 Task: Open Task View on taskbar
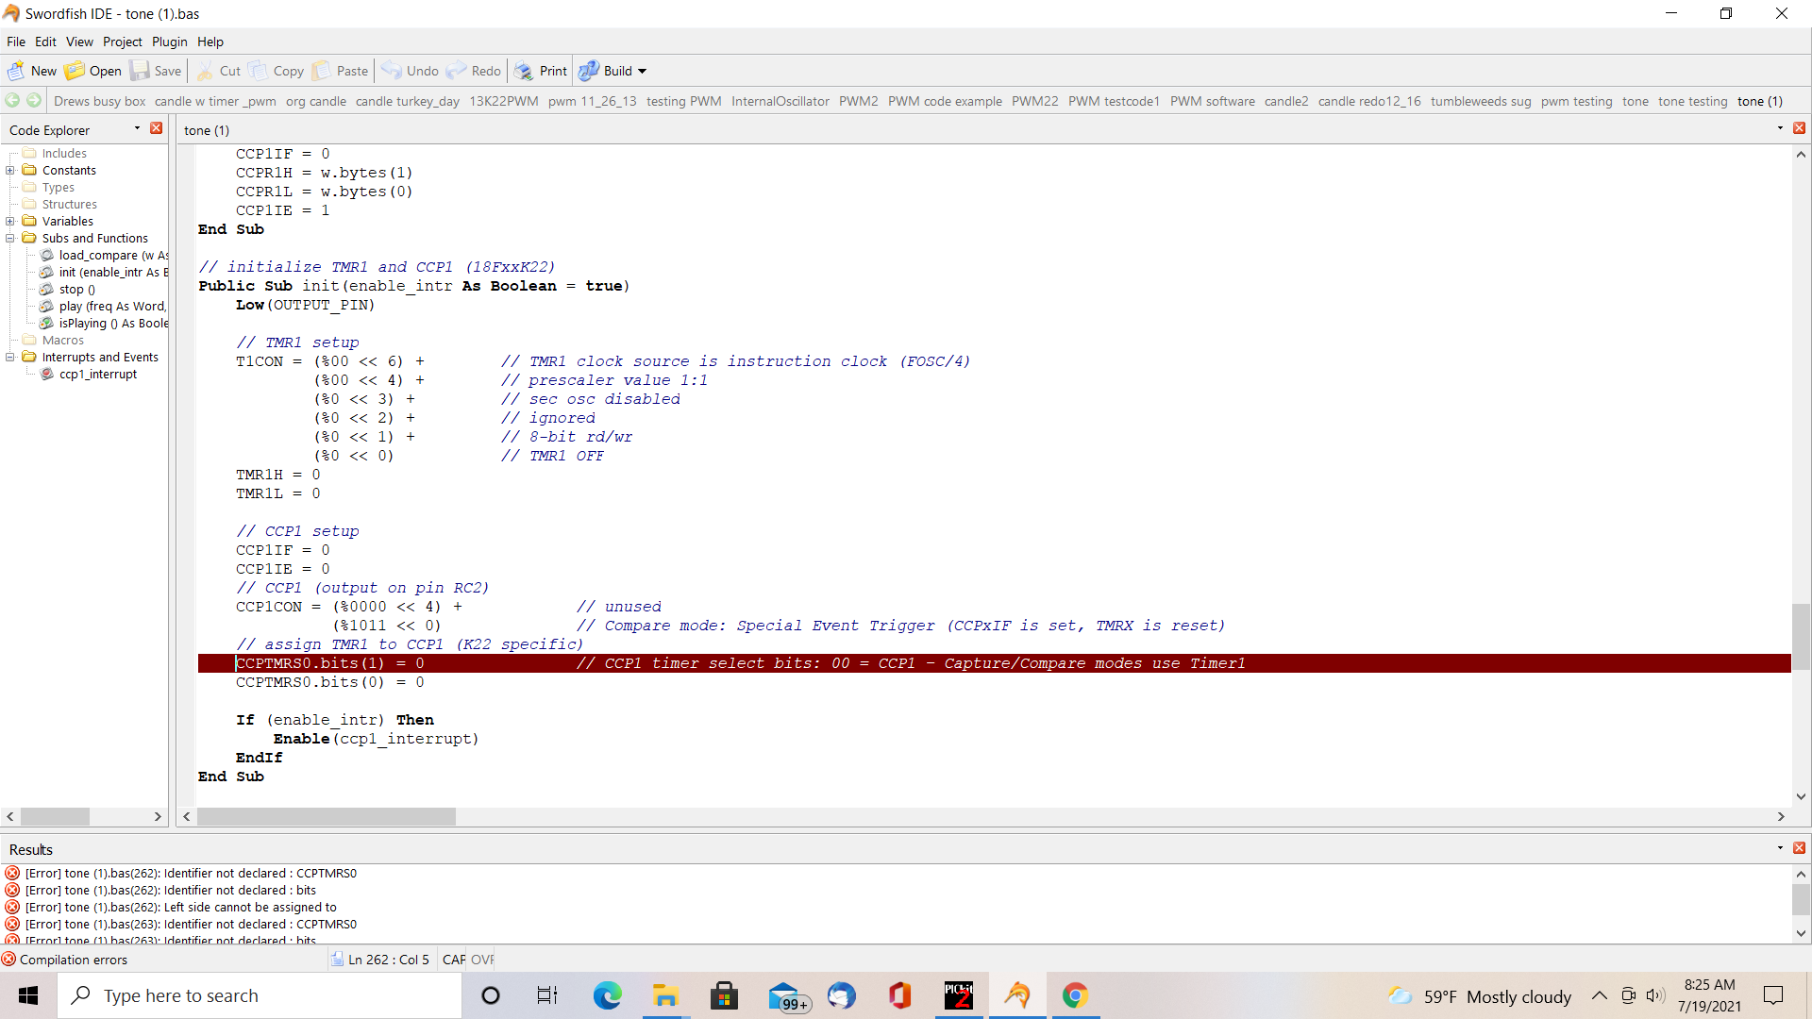pos(547,995)
